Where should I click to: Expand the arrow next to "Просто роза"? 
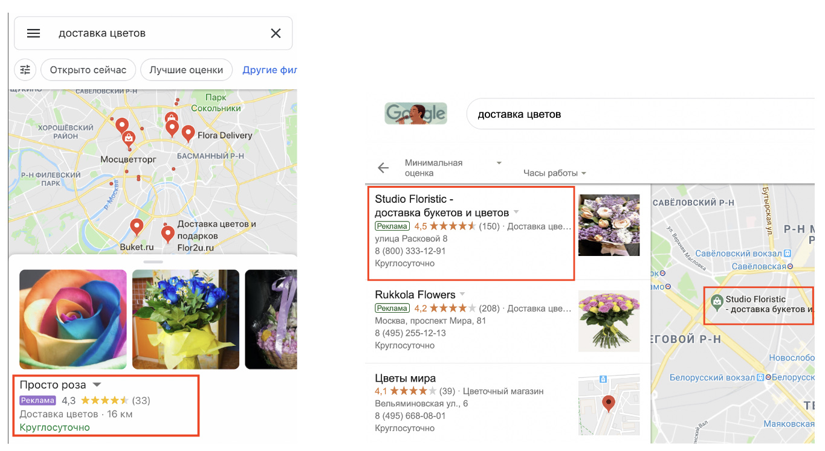click(97, 385)
